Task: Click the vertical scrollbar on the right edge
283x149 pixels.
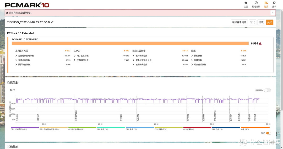Action: (x=282, y=61)
